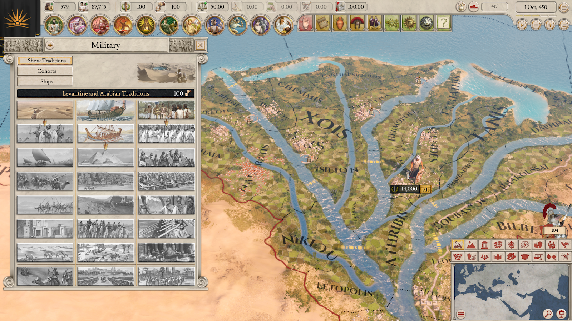Click the round soldiers portrait icon in top bar

click(x=100, y=25)
